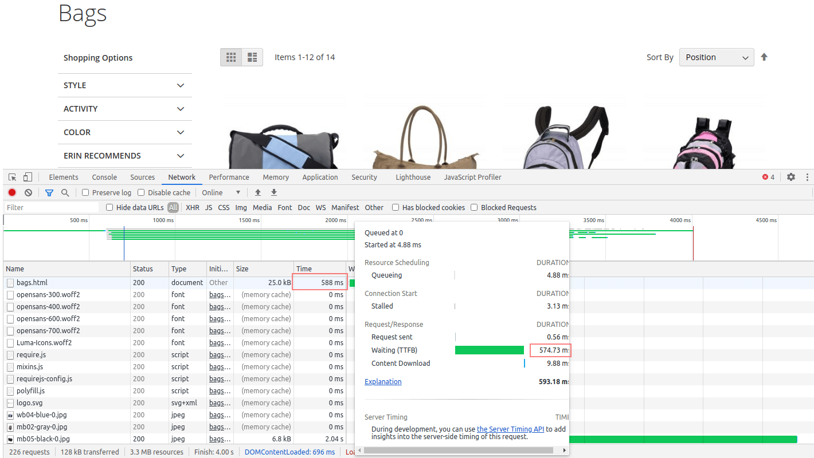The width and height of the screenshot is (814, 458).
Task: Click the red error counter showing 4 errors
Action: point(768,177)
